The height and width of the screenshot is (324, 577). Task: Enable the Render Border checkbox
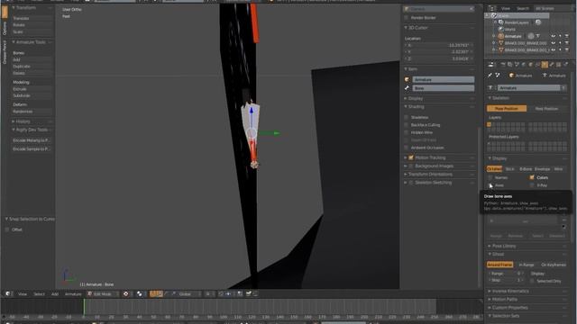pyautogui.click(x=407, y=18)
